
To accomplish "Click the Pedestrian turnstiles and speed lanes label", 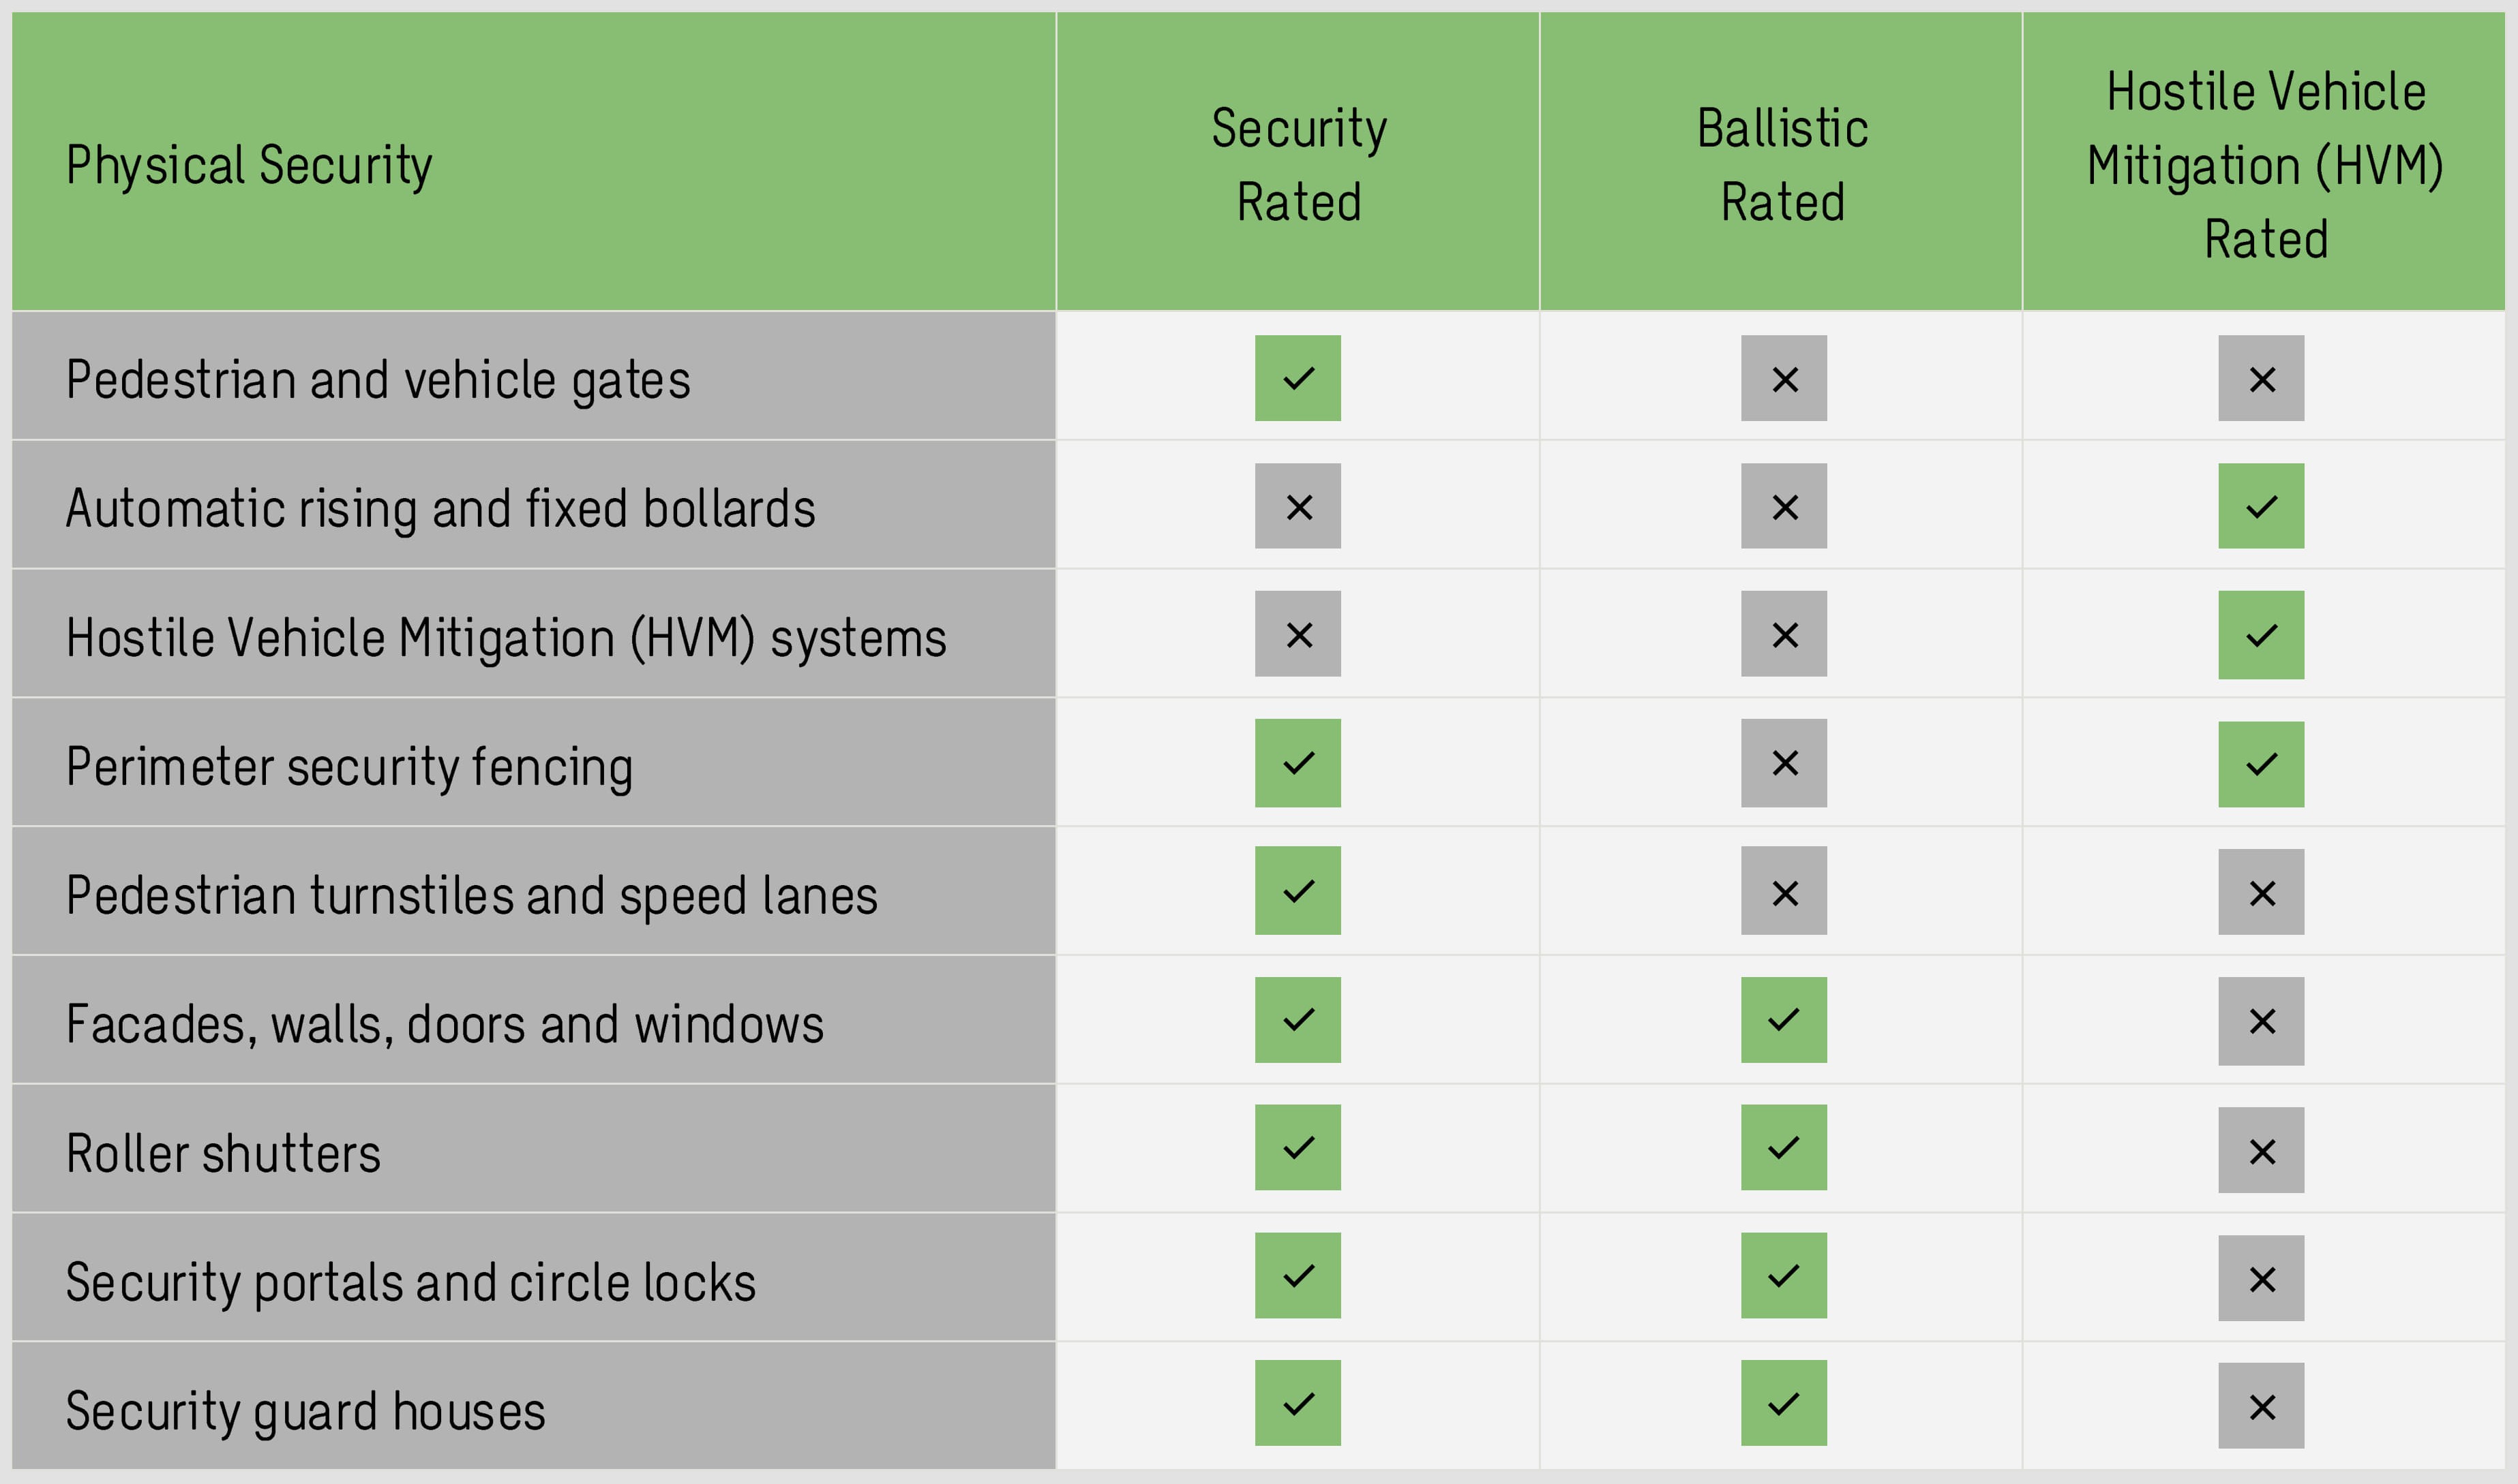I will tap(471, 895).
